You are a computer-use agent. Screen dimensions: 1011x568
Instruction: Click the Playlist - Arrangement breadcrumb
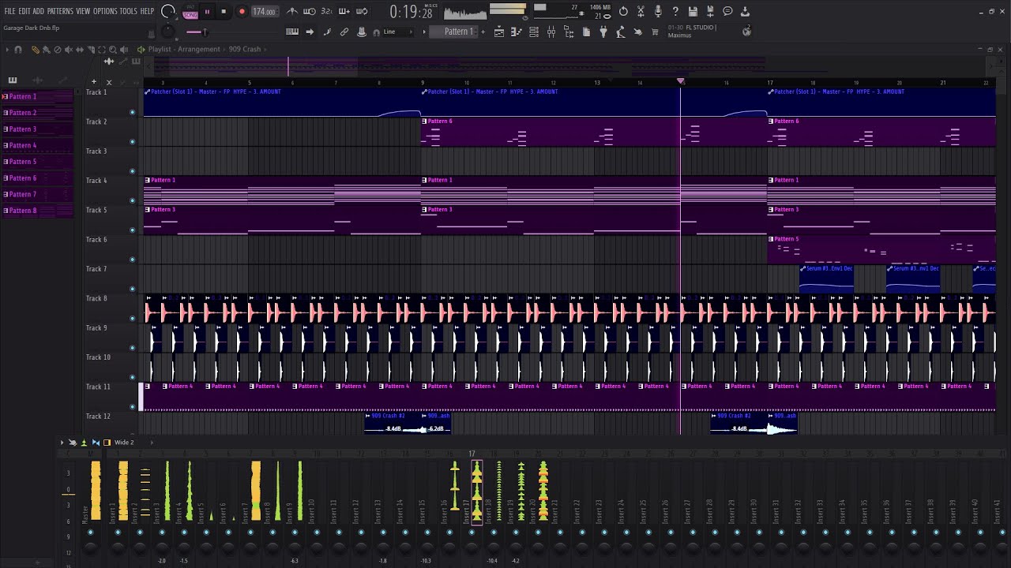point(184,49)
